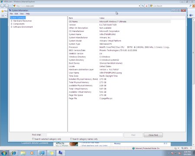
Task: Select Page File Space row
Action: click(120, 95)
